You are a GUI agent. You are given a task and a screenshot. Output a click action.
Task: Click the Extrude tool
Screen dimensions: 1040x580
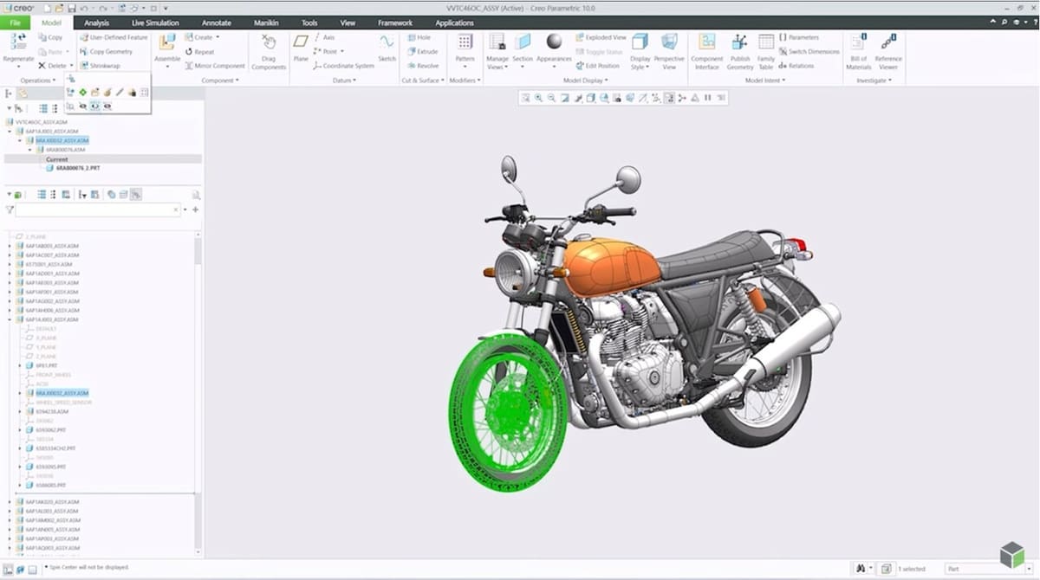tap(421, 51)
